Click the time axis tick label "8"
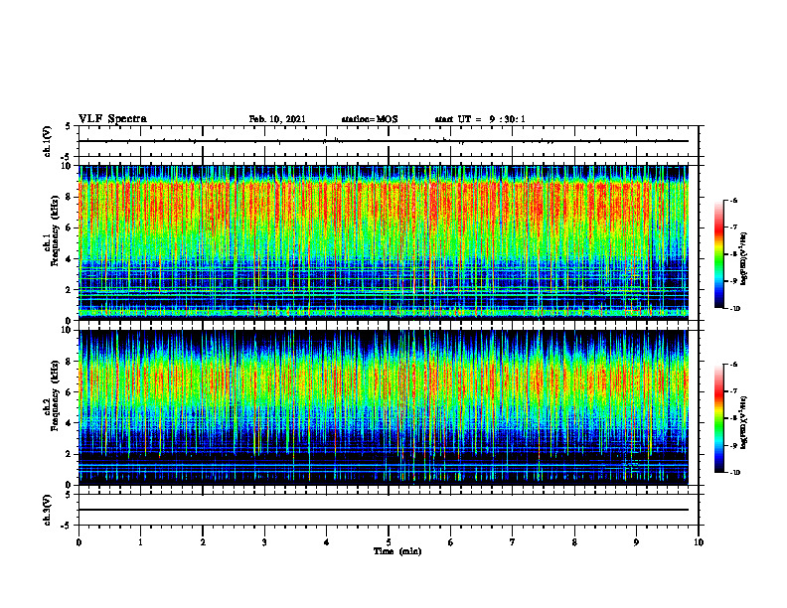The width and height of the screenshot is (787, 608). pyautogui.click(x=574, y=542)
